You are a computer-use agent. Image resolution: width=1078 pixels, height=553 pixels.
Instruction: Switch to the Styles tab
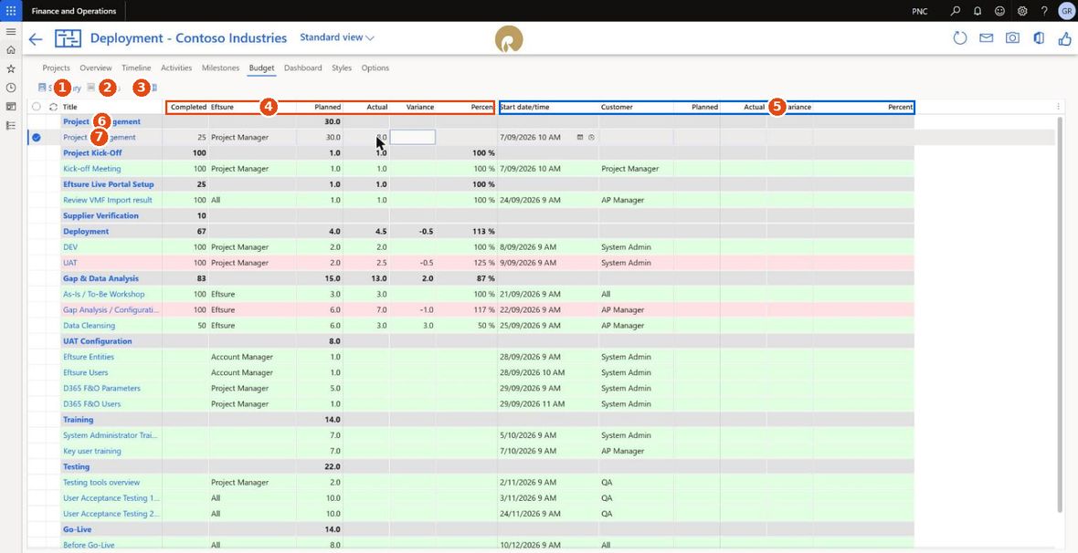342,68
